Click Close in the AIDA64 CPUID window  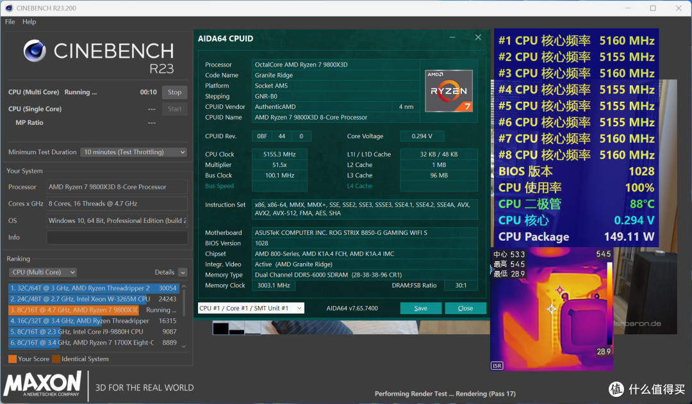click(465, 309)
